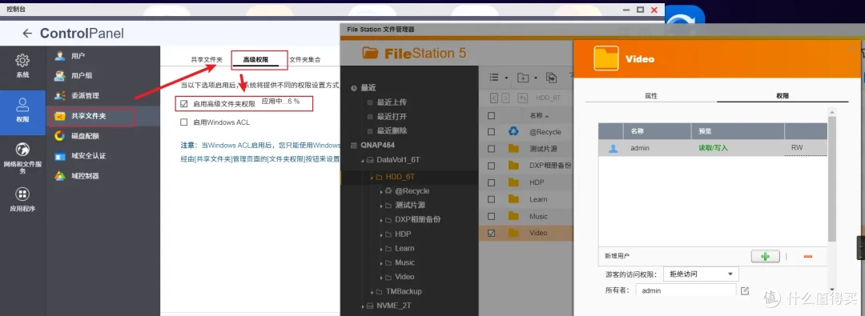
Task: Open 最近上传 in the tree
Action: 392,102
